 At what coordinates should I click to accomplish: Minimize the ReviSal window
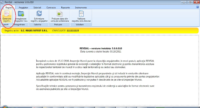click(184, 2)
